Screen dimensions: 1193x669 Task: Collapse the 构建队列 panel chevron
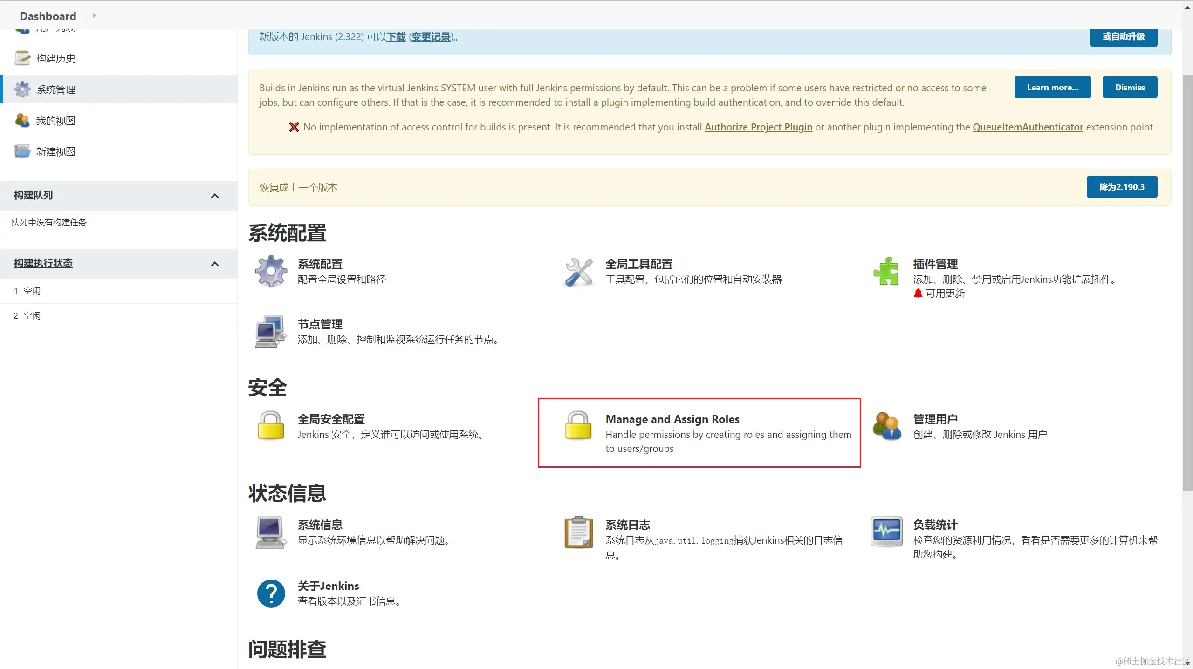[x=215, y=196]
